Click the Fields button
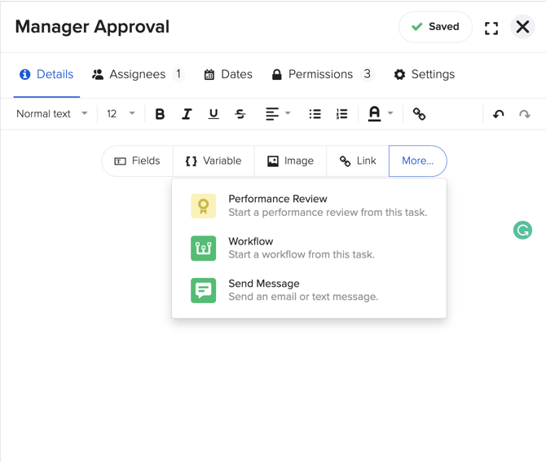Screen dimensions: 546x462 tap(138, 161)
